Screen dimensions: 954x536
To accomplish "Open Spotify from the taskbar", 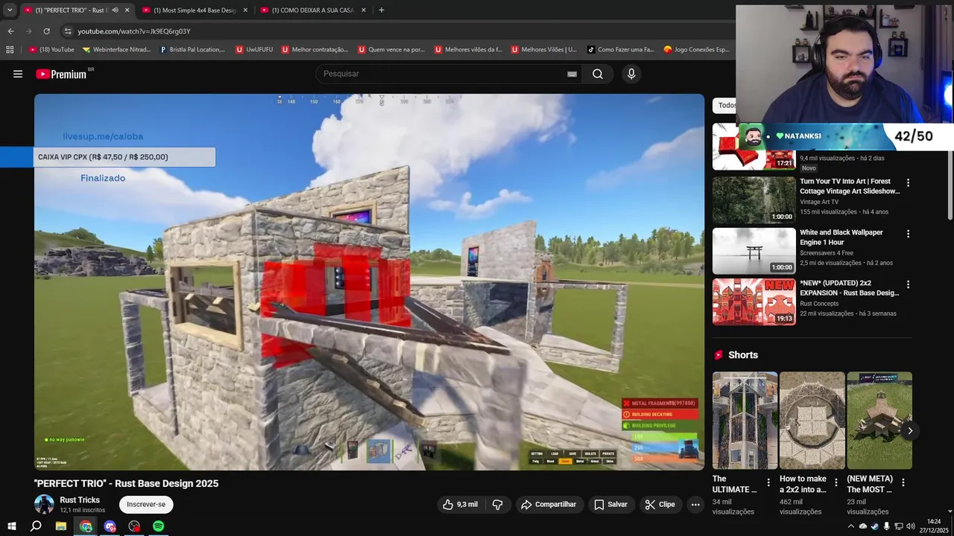I will tap(159, 526).
